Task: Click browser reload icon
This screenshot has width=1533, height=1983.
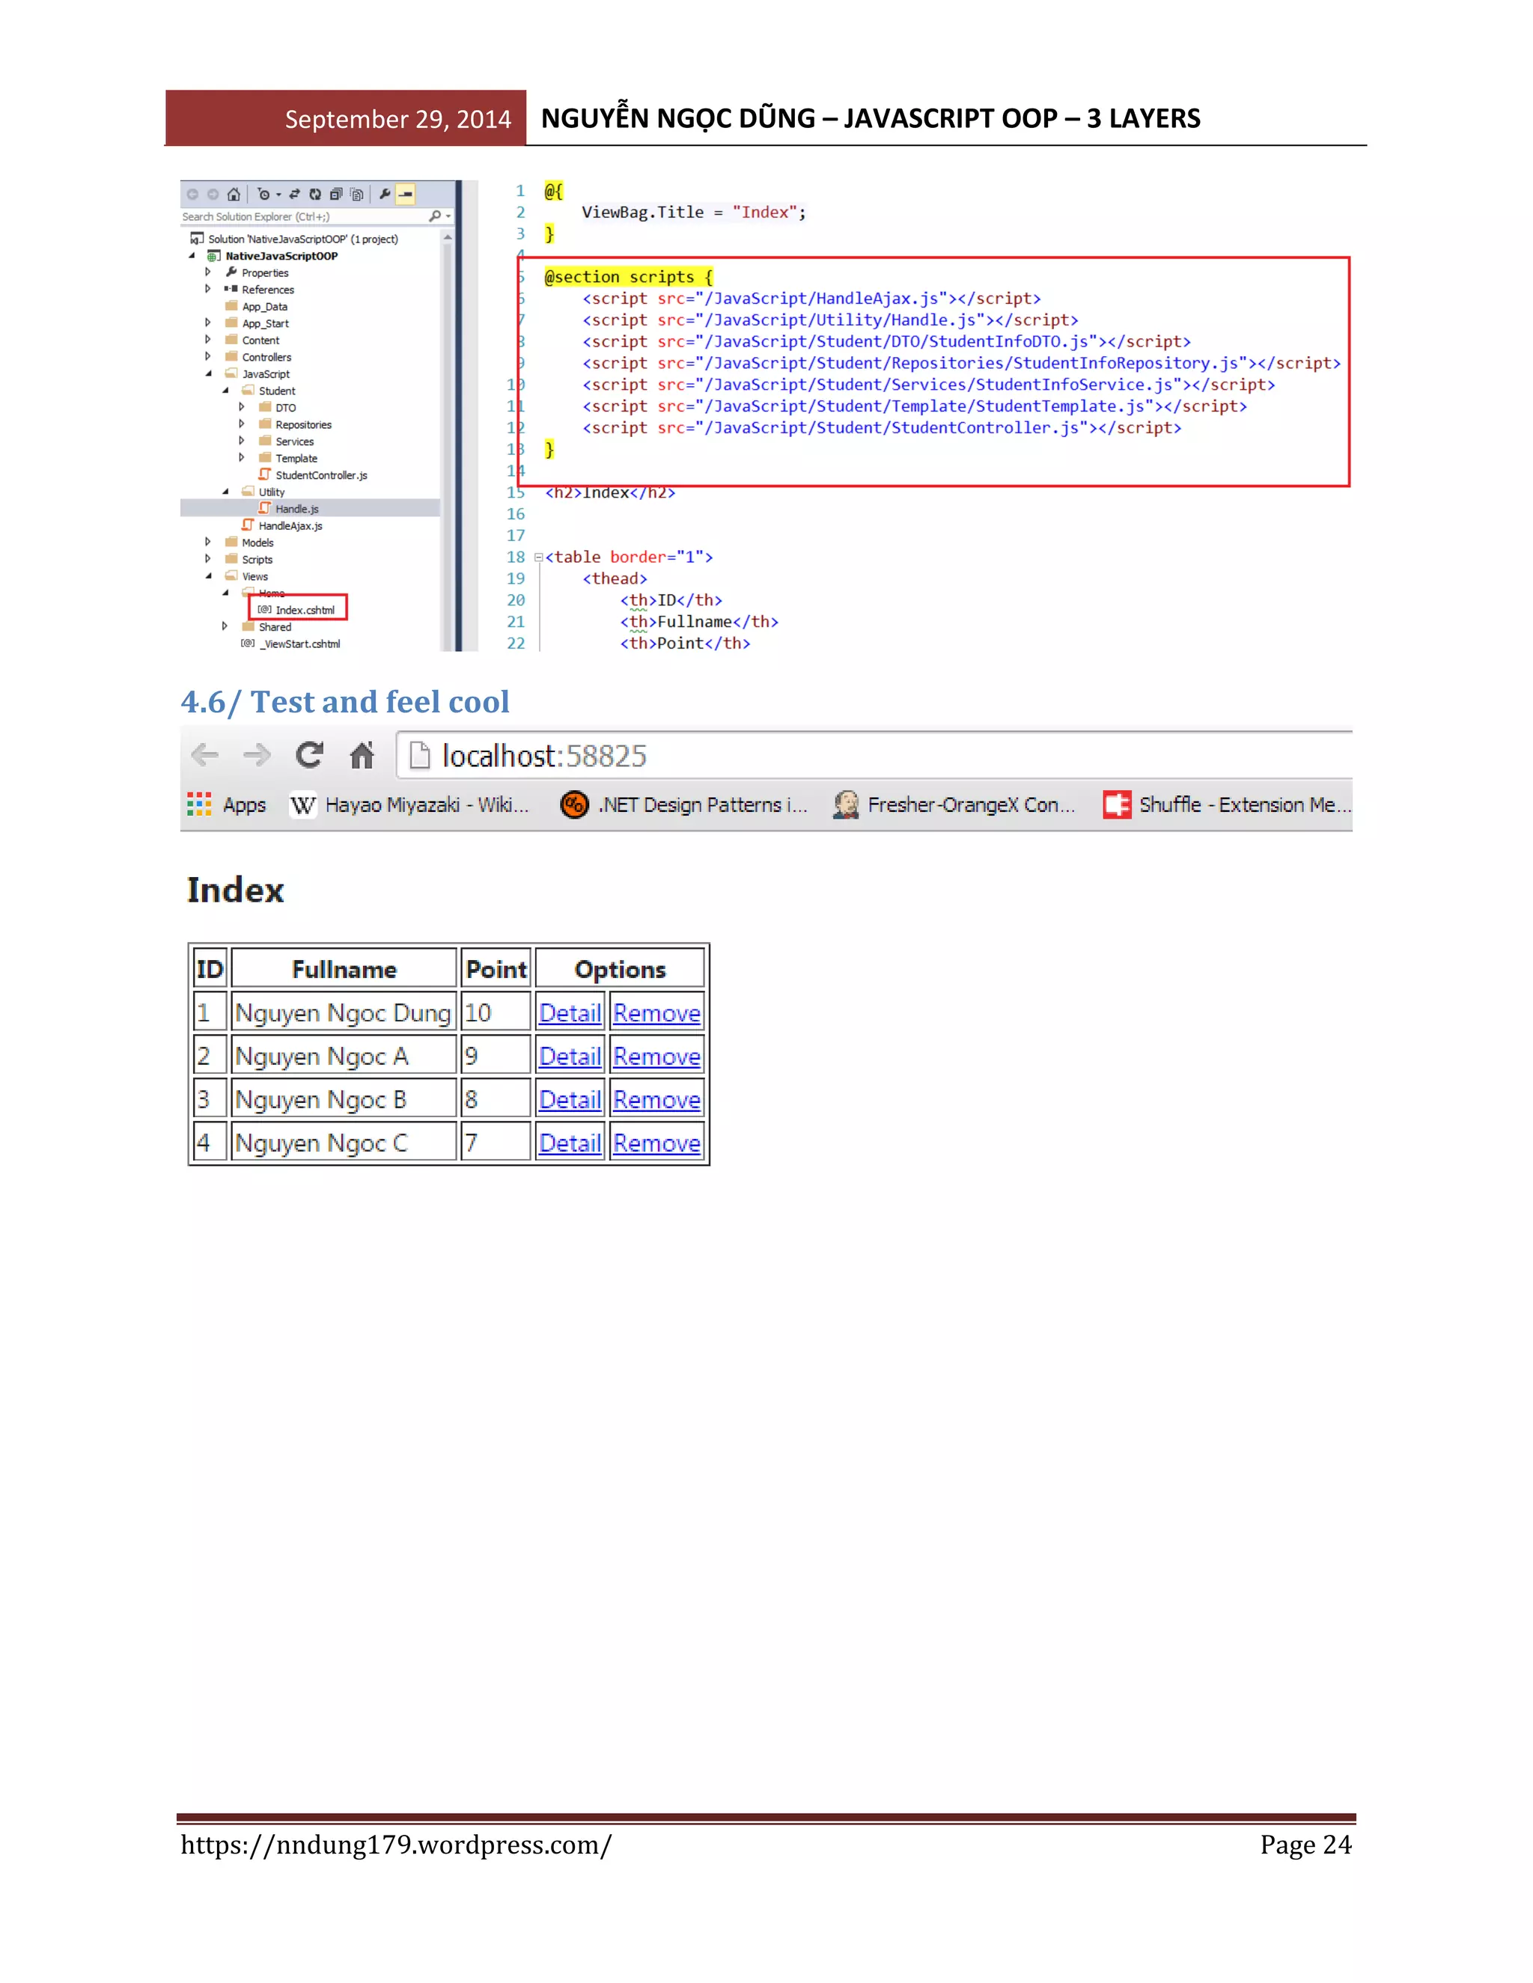Action: [x=310, y=756]
